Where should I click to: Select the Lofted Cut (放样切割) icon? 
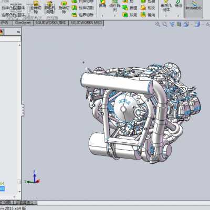point(75,8)
